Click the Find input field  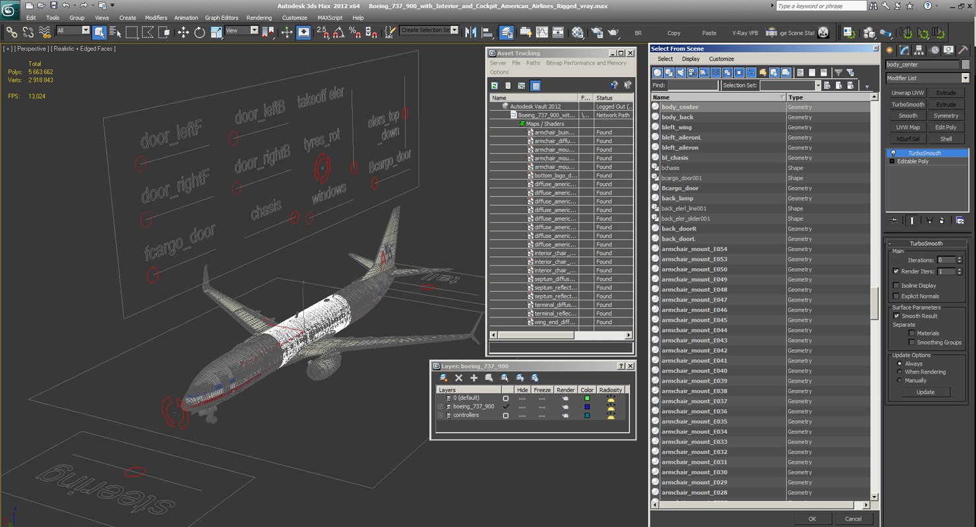[x=692, y=85]
